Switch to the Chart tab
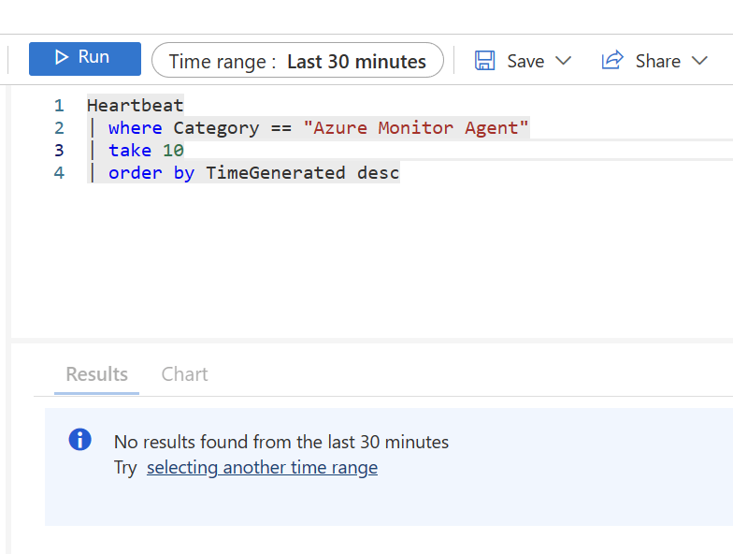This screenshot has width=733, height=554. pos(185,374)
